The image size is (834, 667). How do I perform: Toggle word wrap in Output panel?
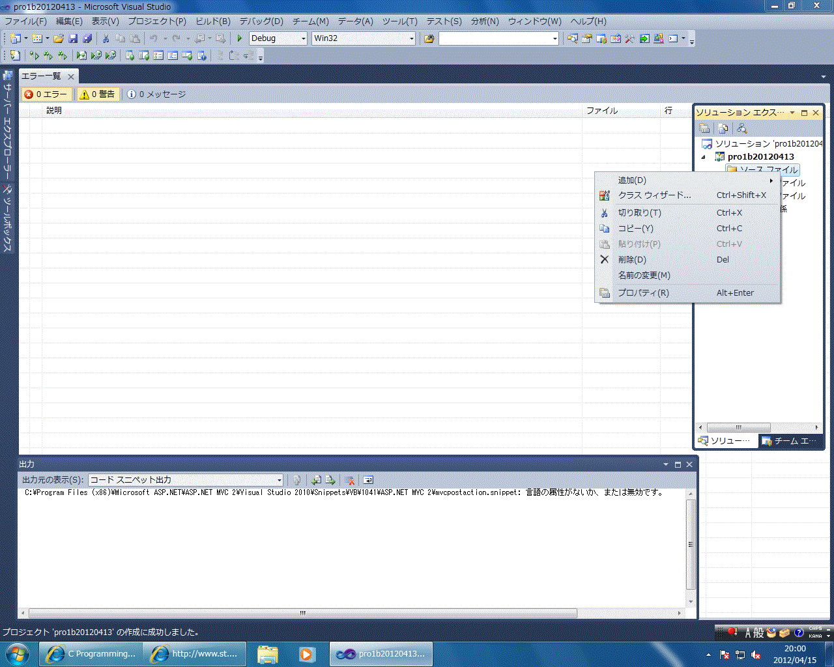click(368, 480)
